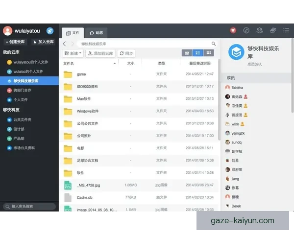Select the Windows软件 folder icon

(68, 111)
